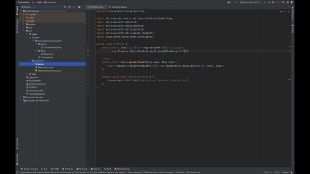Viewport: 310px width, 174px height.
Task: Open the Terminal tool tab
Action: [82, 169]
